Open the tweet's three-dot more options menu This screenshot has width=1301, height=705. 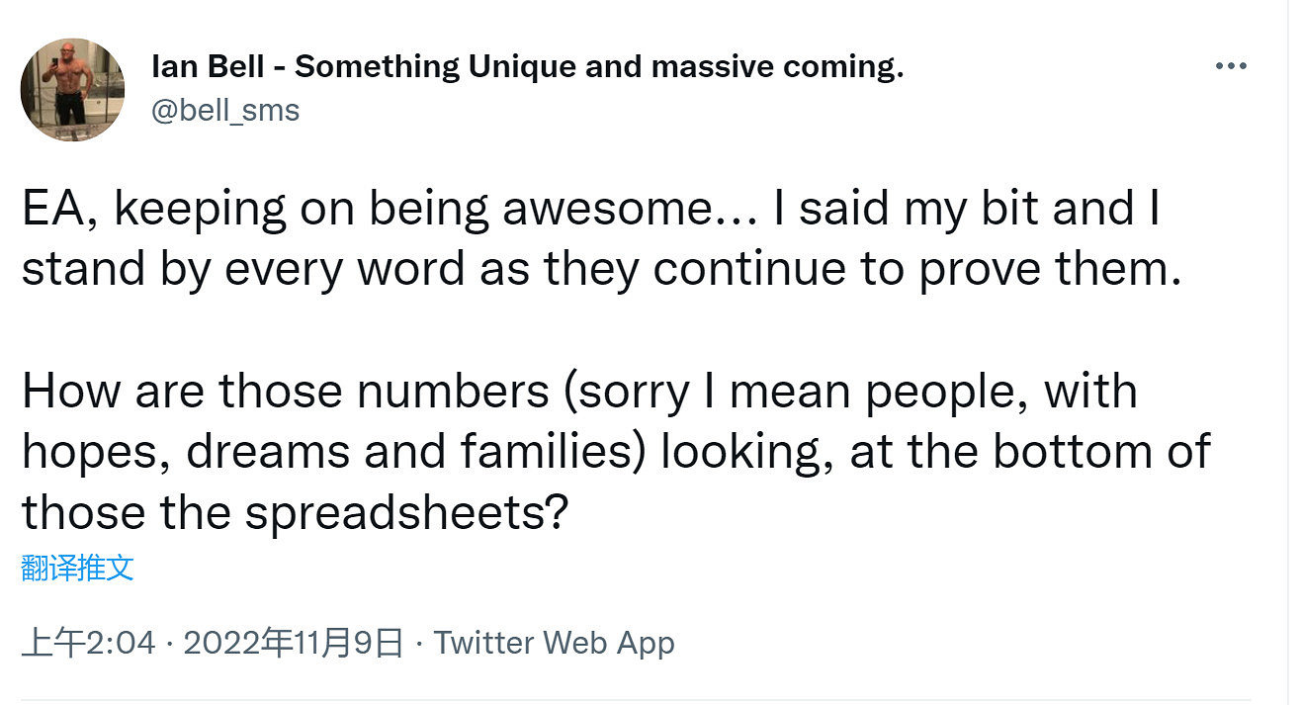[1230, 66]
